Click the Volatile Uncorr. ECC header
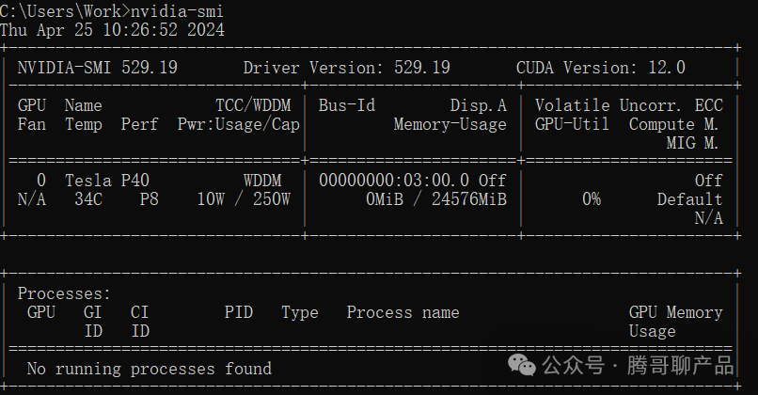This screenshot has width=758, height=395. (x=629, y=105)
